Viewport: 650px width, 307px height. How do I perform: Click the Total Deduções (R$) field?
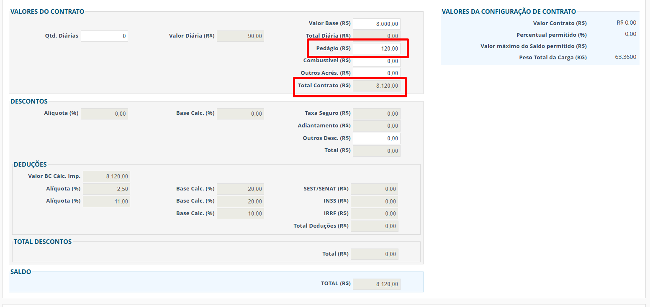point(374,226)
